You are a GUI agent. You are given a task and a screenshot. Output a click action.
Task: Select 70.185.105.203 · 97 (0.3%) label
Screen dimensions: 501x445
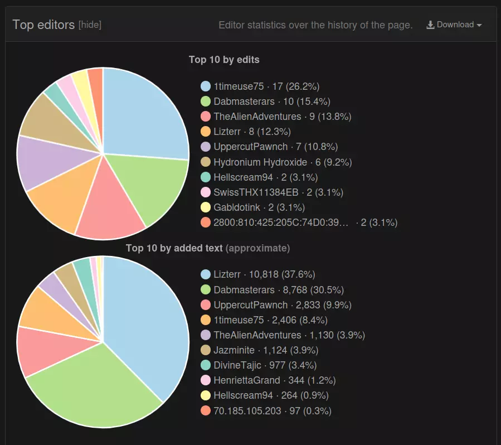pyautogui.click(x=273, y=410)
